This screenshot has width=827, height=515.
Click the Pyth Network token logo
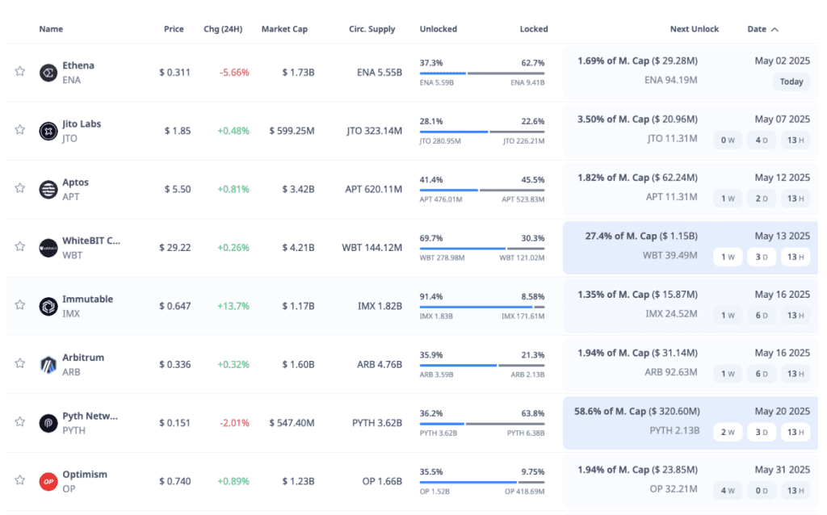[48, 423]
